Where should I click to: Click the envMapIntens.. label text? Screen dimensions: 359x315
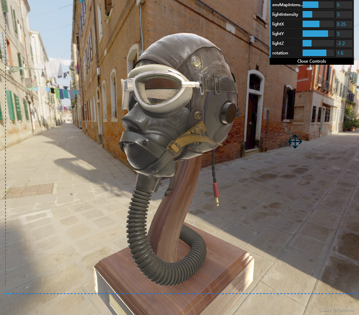pos(287,5)
